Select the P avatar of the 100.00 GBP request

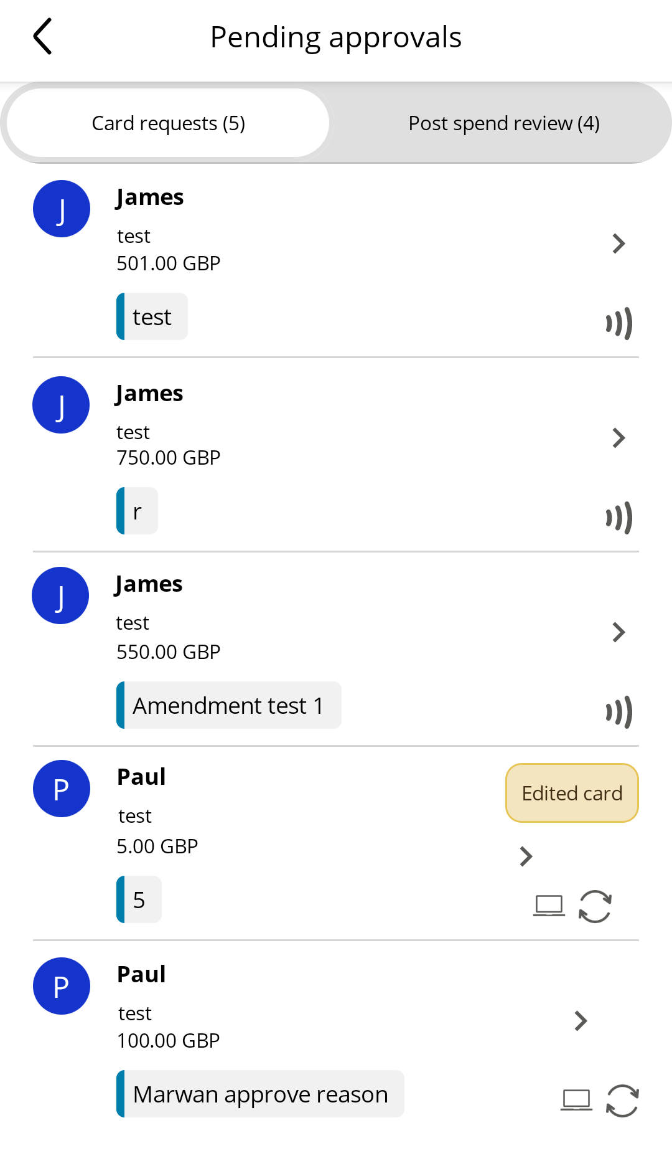click(x=62, y=986)
